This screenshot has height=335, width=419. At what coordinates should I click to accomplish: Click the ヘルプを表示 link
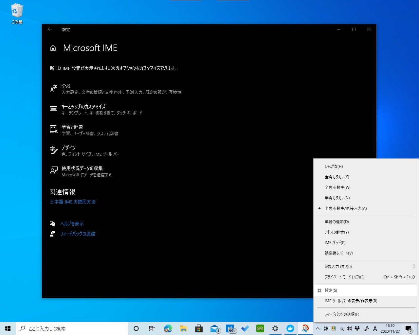click(71, 223)
